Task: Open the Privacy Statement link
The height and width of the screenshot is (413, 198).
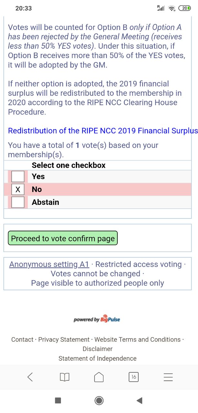Action: click(64, 339)
